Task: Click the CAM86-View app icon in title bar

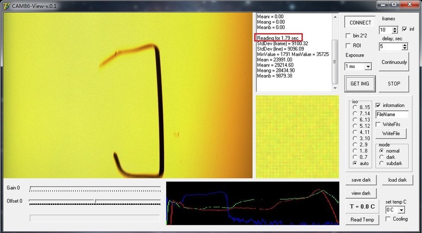Action: click(x=7, y=5)
